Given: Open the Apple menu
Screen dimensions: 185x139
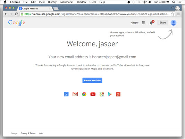Looking at the screenshot, I should [x=5, y=2].
